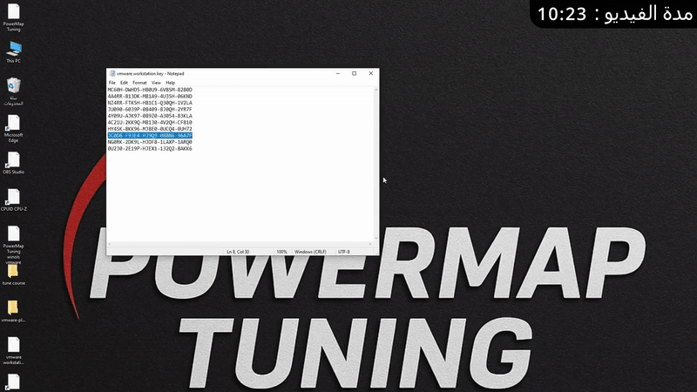Select the OBS Studio desktop shortcut
The width and height of the screenshot is (697, 392).
(x=13, y=160)
